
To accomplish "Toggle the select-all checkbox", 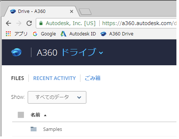I will coord(21,115).
